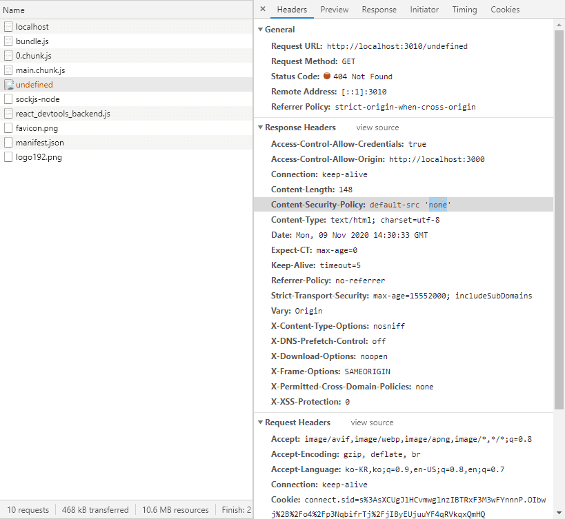Select the manifest.json request
Screen dimensions: 565x519
tap(126, 143)
